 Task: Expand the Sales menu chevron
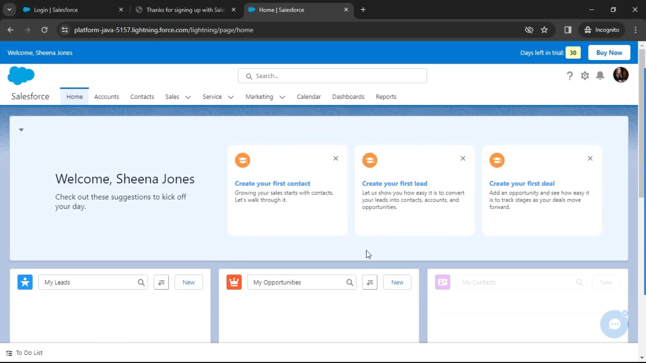[188, 97]
